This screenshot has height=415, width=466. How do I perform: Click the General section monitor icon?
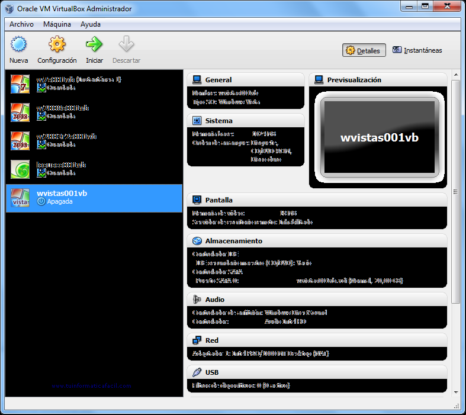(x=197, y=79)
